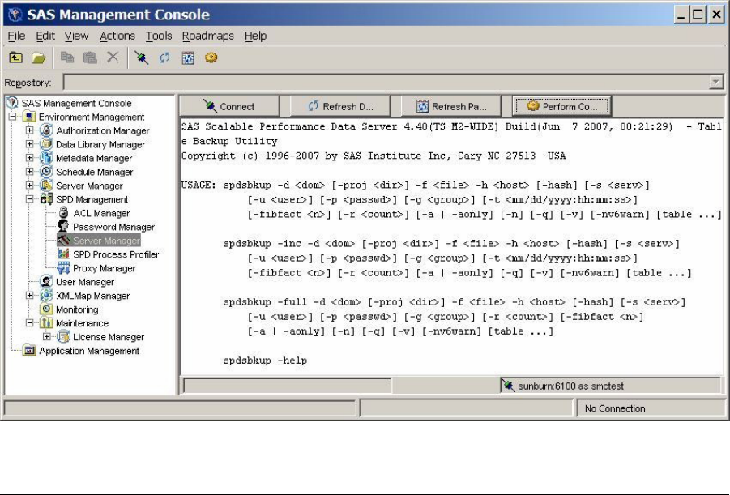Open the Roadmaps menu

tap(207, 36)
